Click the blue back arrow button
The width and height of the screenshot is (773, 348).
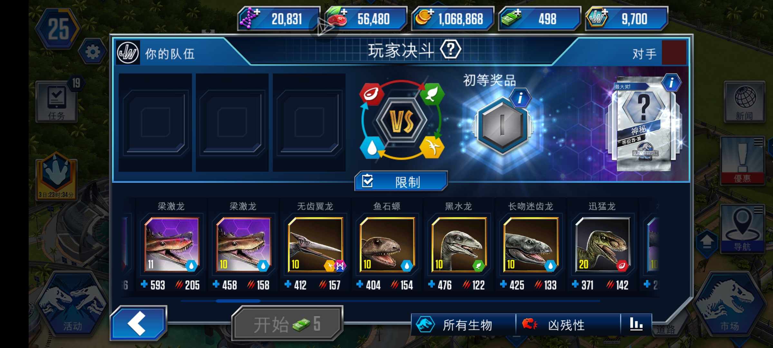[138, 323]
